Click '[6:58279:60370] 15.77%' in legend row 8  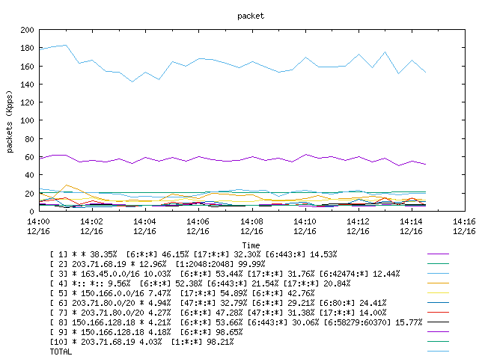(x=373, y=322)
